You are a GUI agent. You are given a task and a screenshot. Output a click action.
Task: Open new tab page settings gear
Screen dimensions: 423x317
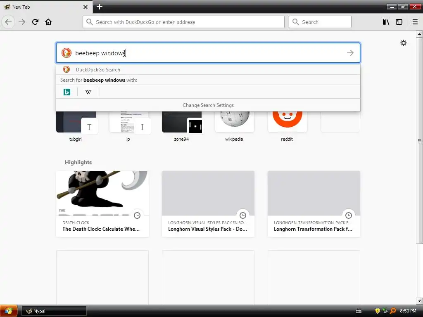coord(403,43)
